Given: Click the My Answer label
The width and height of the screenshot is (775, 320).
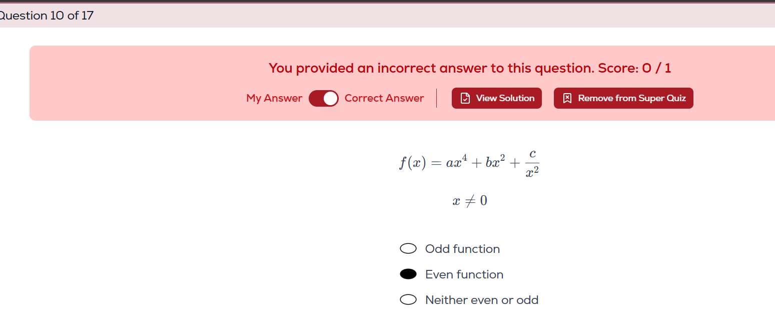Looking at the screenshot, I should coord(274,98).
